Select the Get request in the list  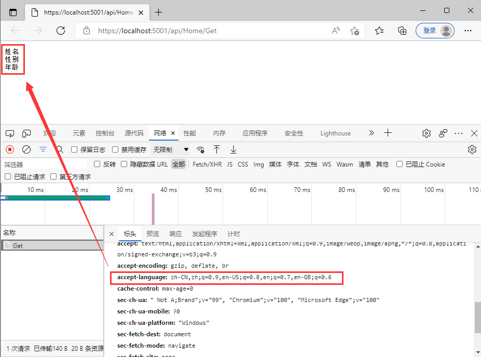[x=18, y=245]
